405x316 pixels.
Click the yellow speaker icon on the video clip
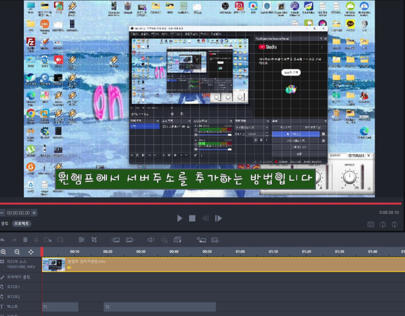[69, 267]
